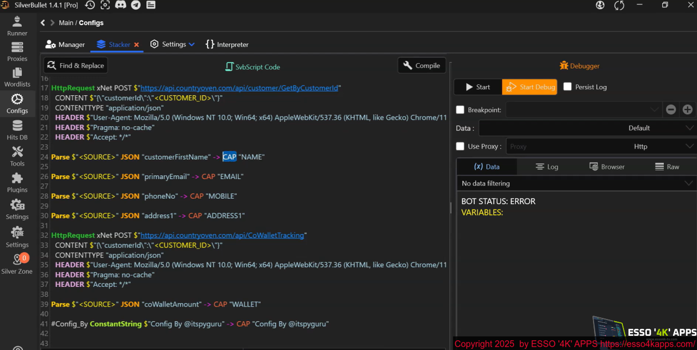This screenshot has height=350, width=697.
Task: Click BOT STATUS: ERROR text
Action: (498, 201)
